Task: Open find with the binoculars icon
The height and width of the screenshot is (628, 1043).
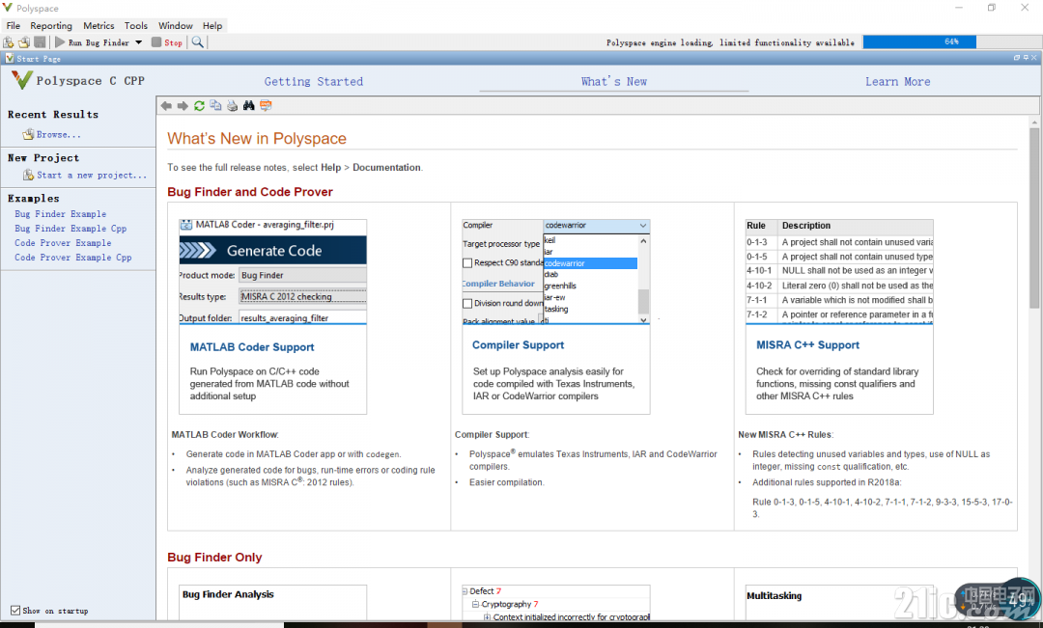Action: click(249, 106)
